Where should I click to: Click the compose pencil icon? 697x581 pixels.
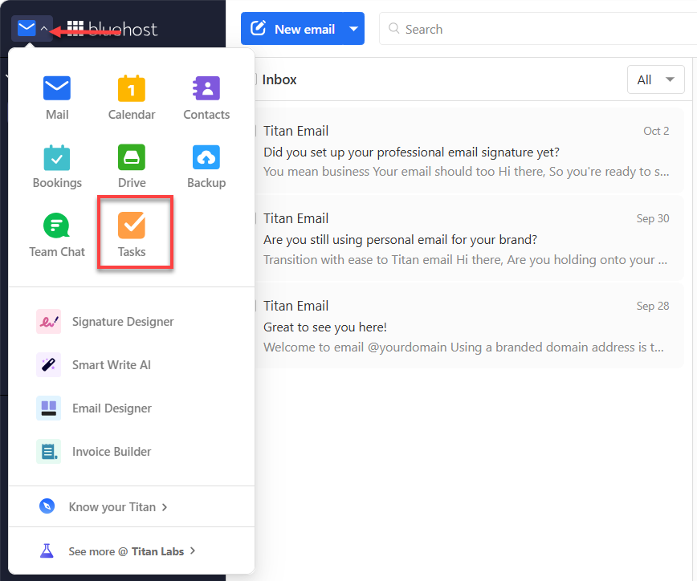pos(259,28)
